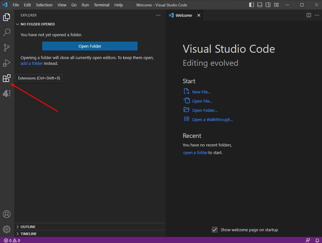Open the Go menu

[74, 5]
